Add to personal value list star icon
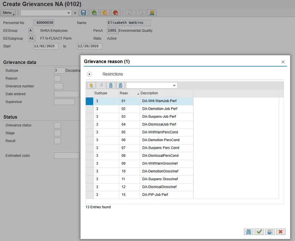This screenshot has height=241, width=295. click(x=91, y=85)
